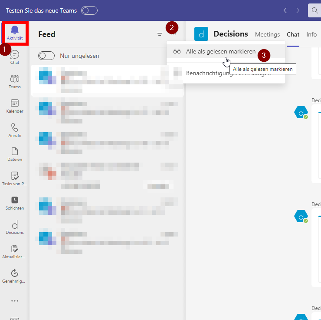Open Genehmigungen app in sidebar
The height and width of the screenshot is (320, 321).
15,276
